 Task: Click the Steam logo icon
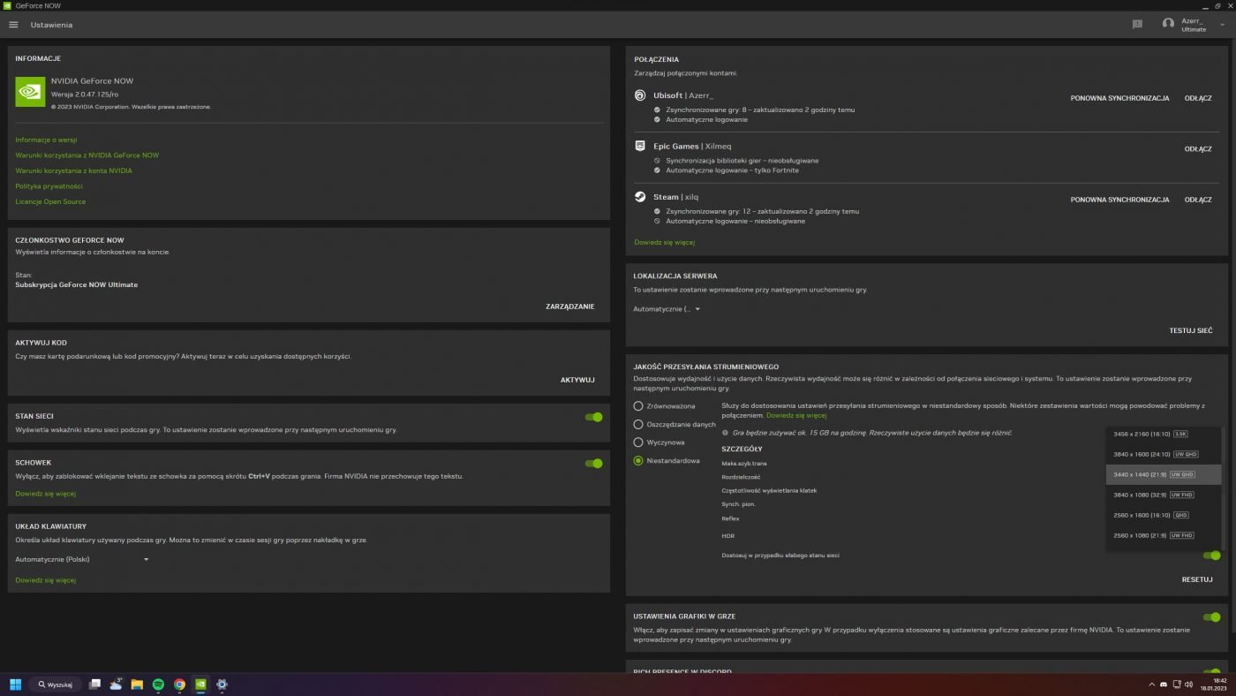pyautogui.click(x=641, y=197)
